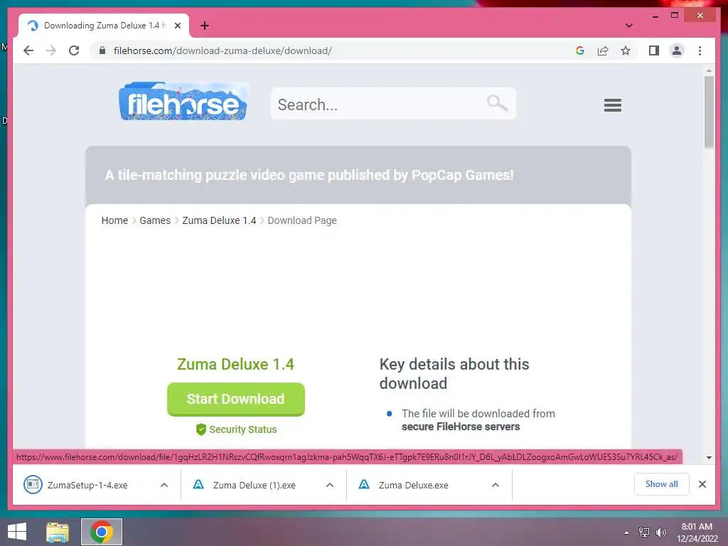Click the green Security Status shield icon
The width and height of the screenshot is (728, 546).
coord(201,429)
